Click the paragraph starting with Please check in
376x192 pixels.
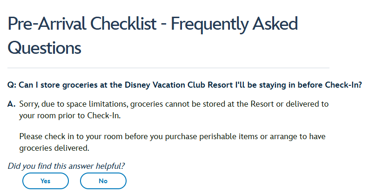pyautogui.click(x=171, y=142)
